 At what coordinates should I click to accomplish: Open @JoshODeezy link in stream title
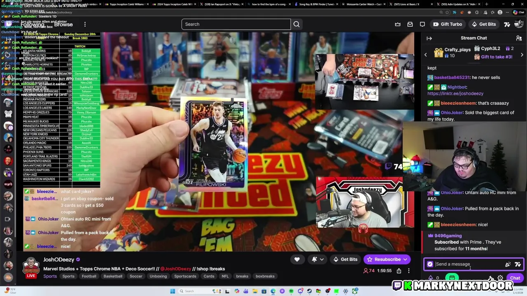pos(176,269)
